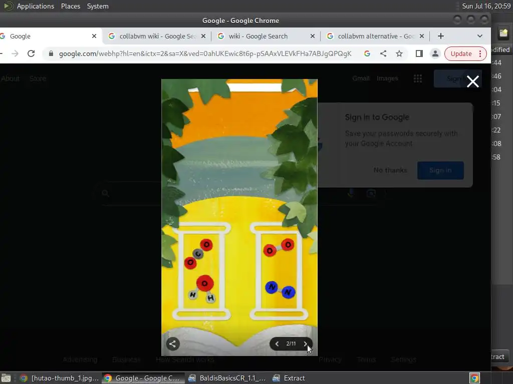The height and width of the screenshot is (384, 513).
Task: Open a new Chrome tab
Action: (441, 36)
